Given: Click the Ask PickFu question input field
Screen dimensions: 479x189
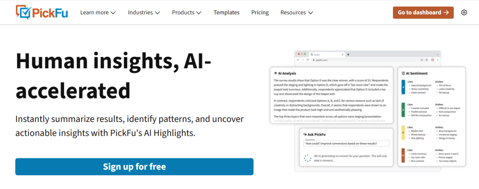Looking at the screenshot, I should click(346, 143).
